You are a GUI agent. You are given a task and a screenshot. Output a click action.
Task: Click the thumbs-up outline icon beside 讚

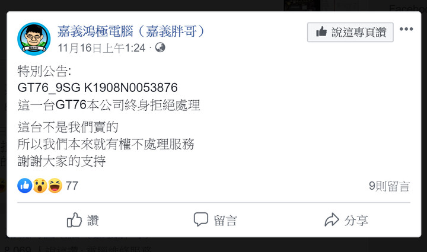point(74,220)
